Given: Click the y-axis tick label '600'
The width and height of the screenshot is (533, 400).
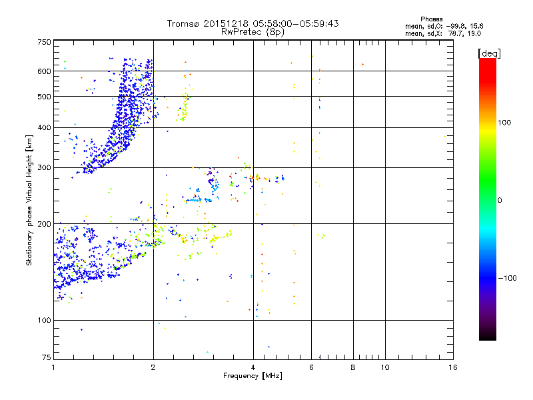Looking at the screenshot, I should pos(45,71).
